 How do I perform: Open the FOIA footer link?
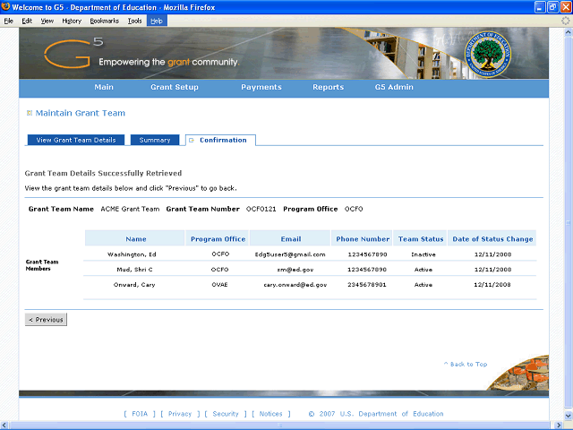tap(141, 414)
